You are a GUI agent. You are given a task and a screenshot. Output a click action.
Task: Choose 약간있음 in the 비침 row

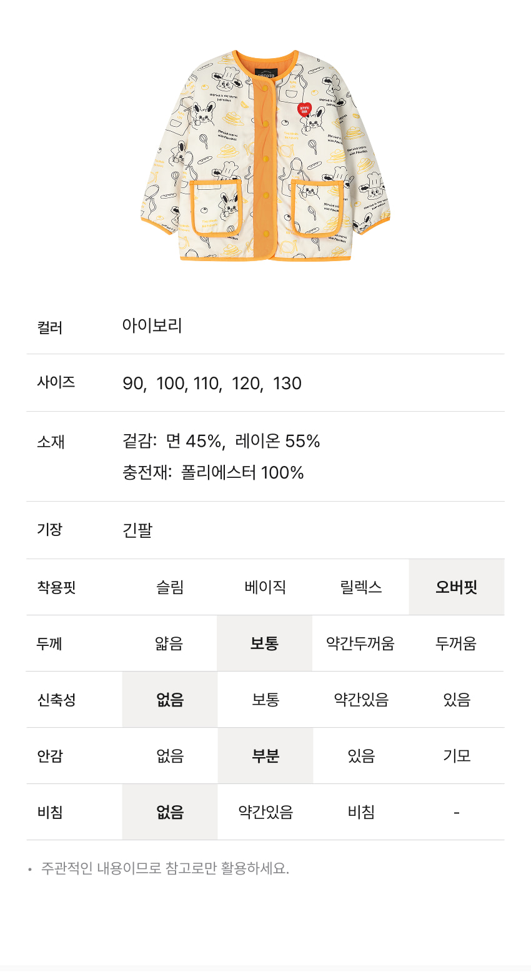point(265,812)
